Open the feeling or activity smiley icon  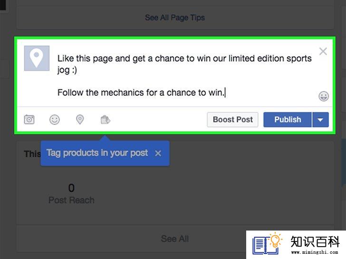click(x=55, y=120)
